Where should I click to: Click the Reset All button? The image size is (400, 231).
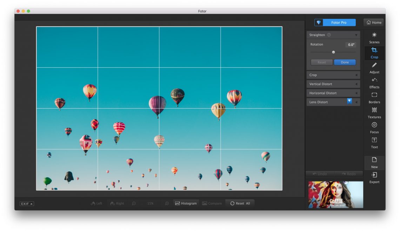click(240, 203)
